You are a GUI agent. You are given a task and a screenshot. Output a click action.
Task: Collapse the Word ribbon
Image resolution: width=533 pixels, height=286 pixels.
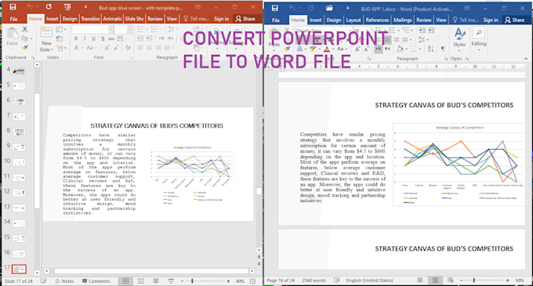click(x=526, y=59)
